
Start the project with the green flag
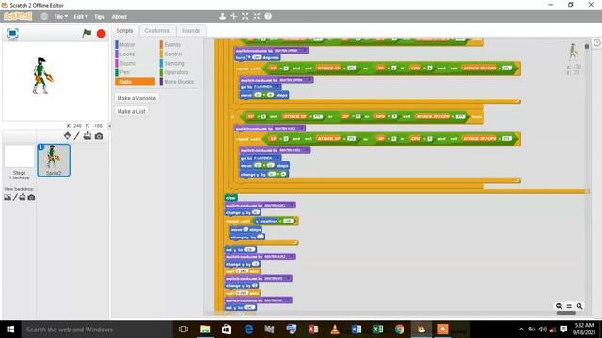tap(87, 34)
